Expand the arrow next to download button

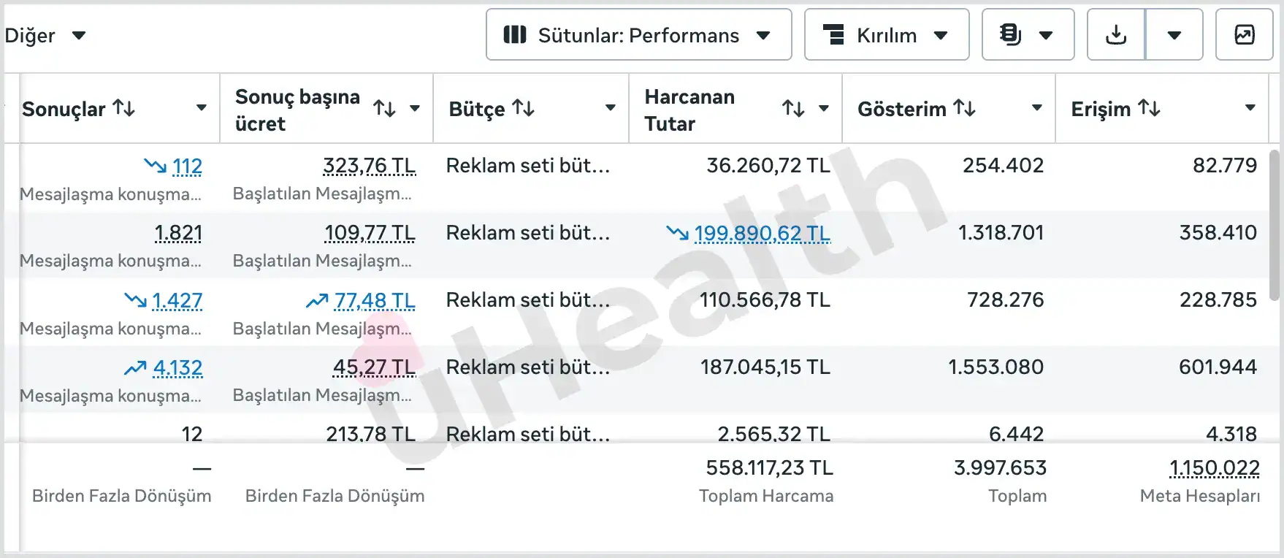click(1174, 35)
